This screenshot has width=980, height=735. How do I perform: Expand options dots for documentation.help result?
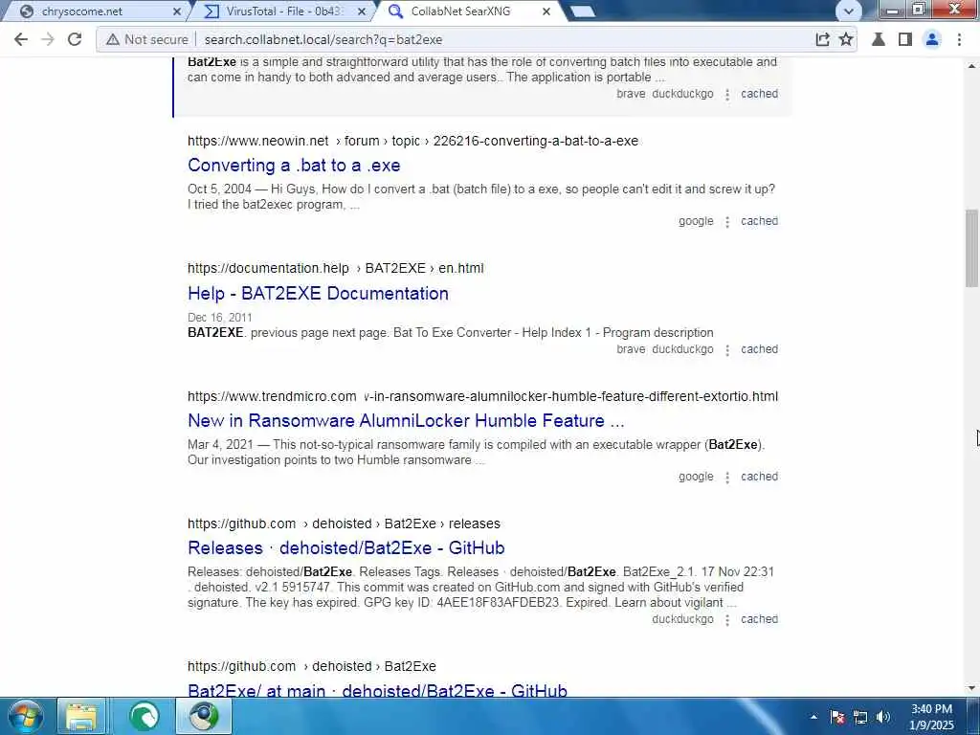click(727, 350)
